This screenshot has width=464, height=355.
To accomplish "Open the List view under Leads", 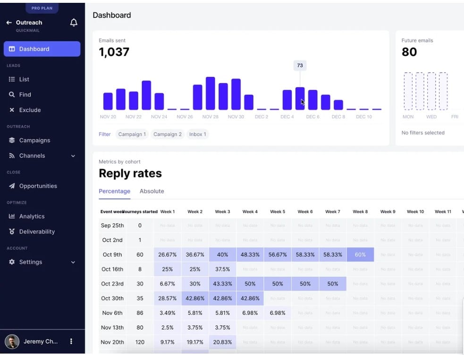I will [13, 79].
